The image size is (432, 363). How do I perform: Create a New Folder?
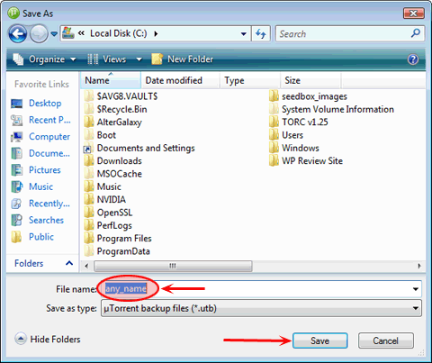pyautogui.click(x=183, y=59)
